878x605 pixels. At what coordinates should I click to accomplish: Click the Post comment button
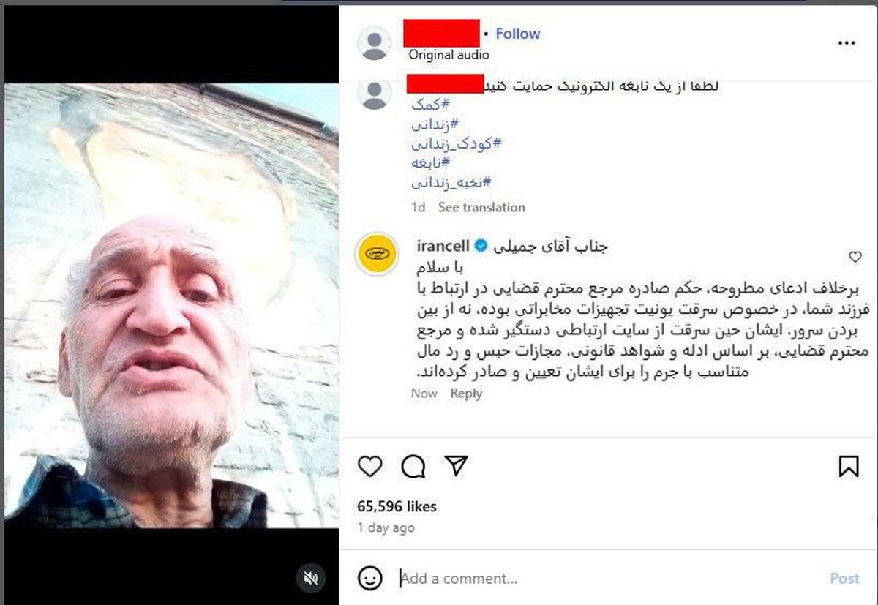coord(844,579)
